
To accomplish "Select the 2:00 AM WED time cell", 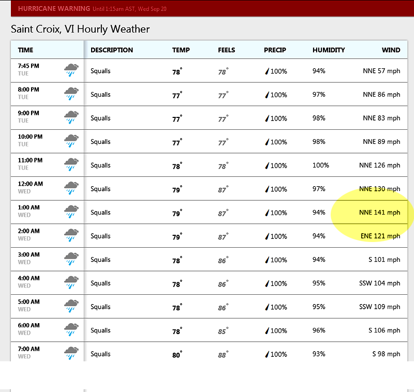I will coord(29,234).
